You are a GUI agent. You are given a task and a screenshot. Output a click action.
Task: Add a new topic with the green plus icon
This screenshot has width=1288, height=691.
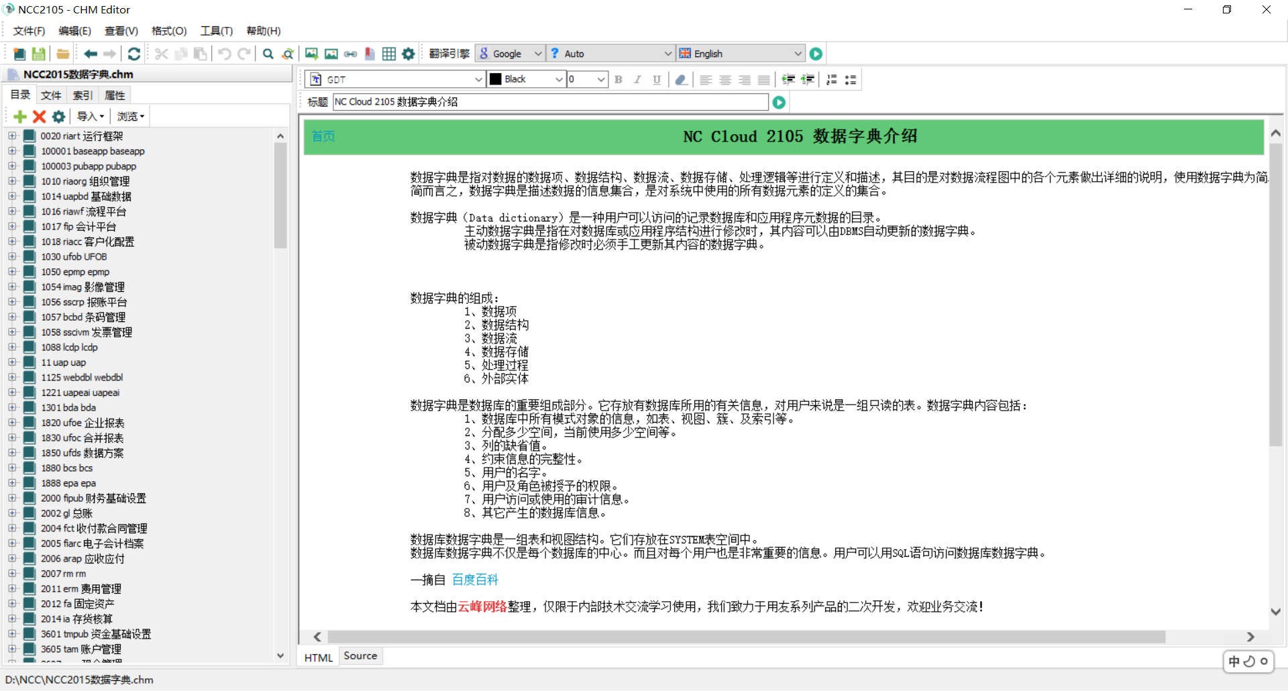point(19,116)
